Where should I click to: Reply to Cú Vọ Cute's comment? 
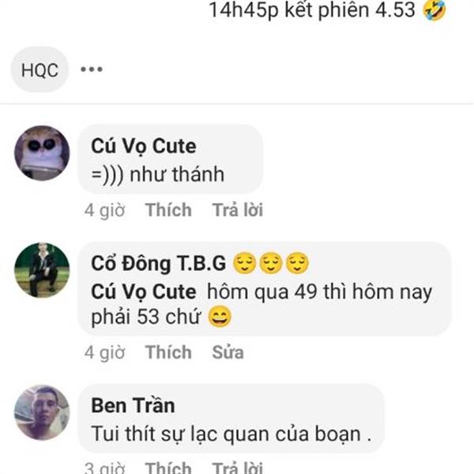(x=238, y=210)
